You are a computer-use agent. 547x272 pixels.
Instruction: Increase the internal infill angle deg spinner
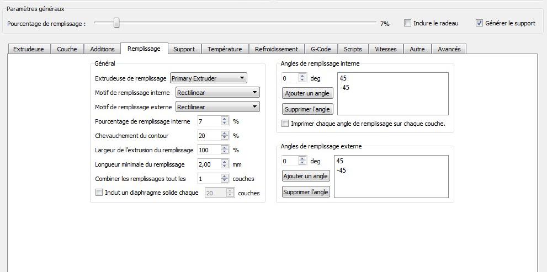pos(302,76)
